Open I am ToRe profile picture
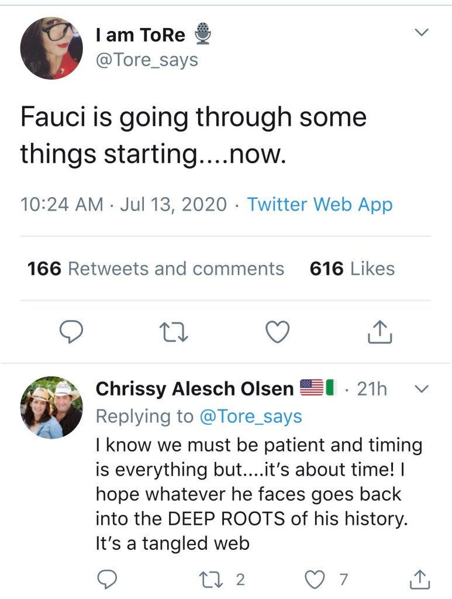Image resolution: width=452 pixels, height=599 pixels. point(51,48)
